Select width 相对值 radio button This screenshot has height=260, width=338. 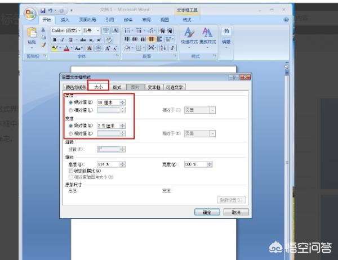(x=70, y=133)
